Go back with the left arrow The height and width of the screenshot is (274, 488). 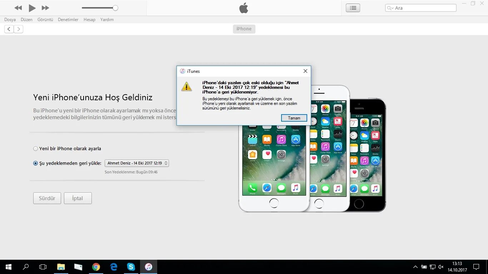[9, 29]
